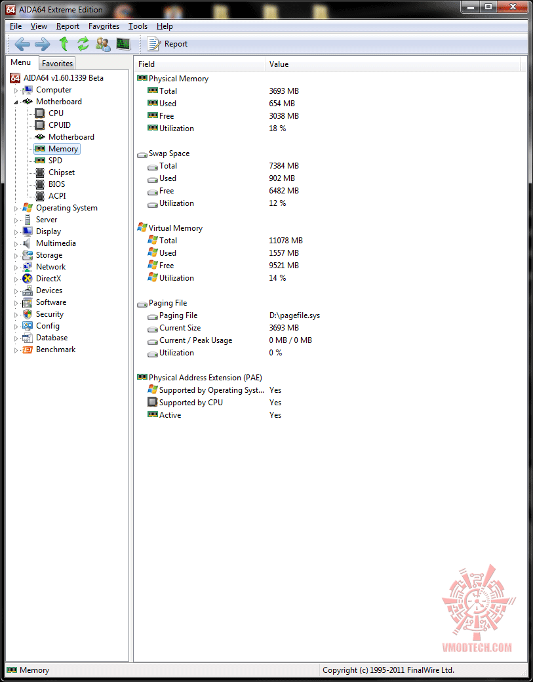Click the Software icon in tree
This screenshot has height=682, width=533.
point(28,302)
